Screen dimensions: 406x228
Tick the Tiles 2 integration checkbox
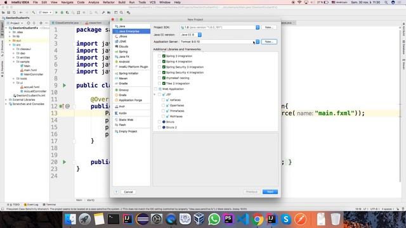[x=159, y=84]
